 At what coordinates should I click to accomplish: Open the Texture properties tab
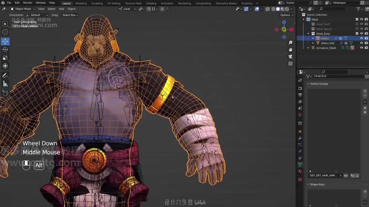click(x=300, y=179)
